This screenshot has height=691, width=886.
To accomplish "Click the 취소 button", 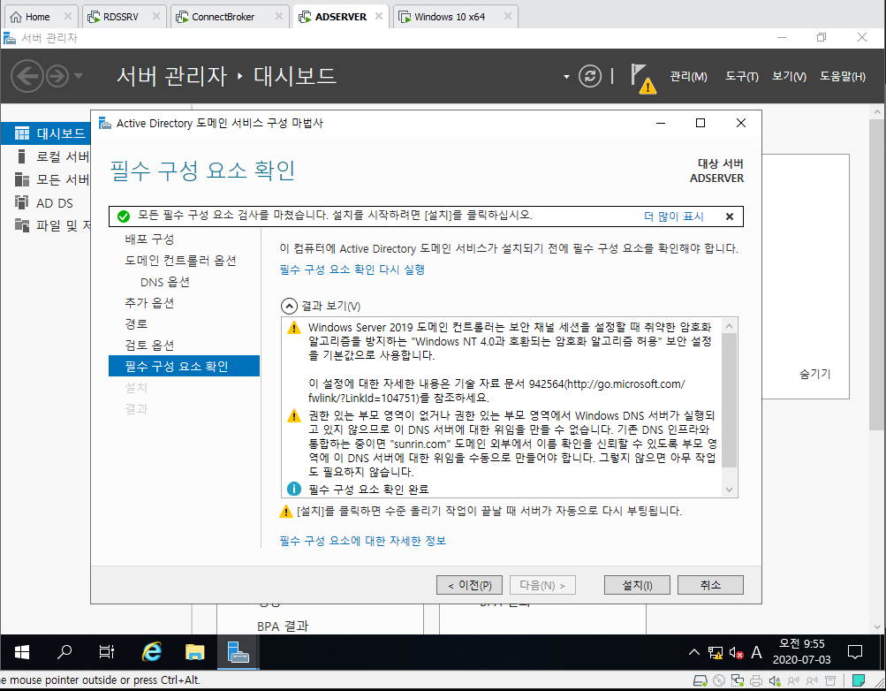I will click(710, 585).
